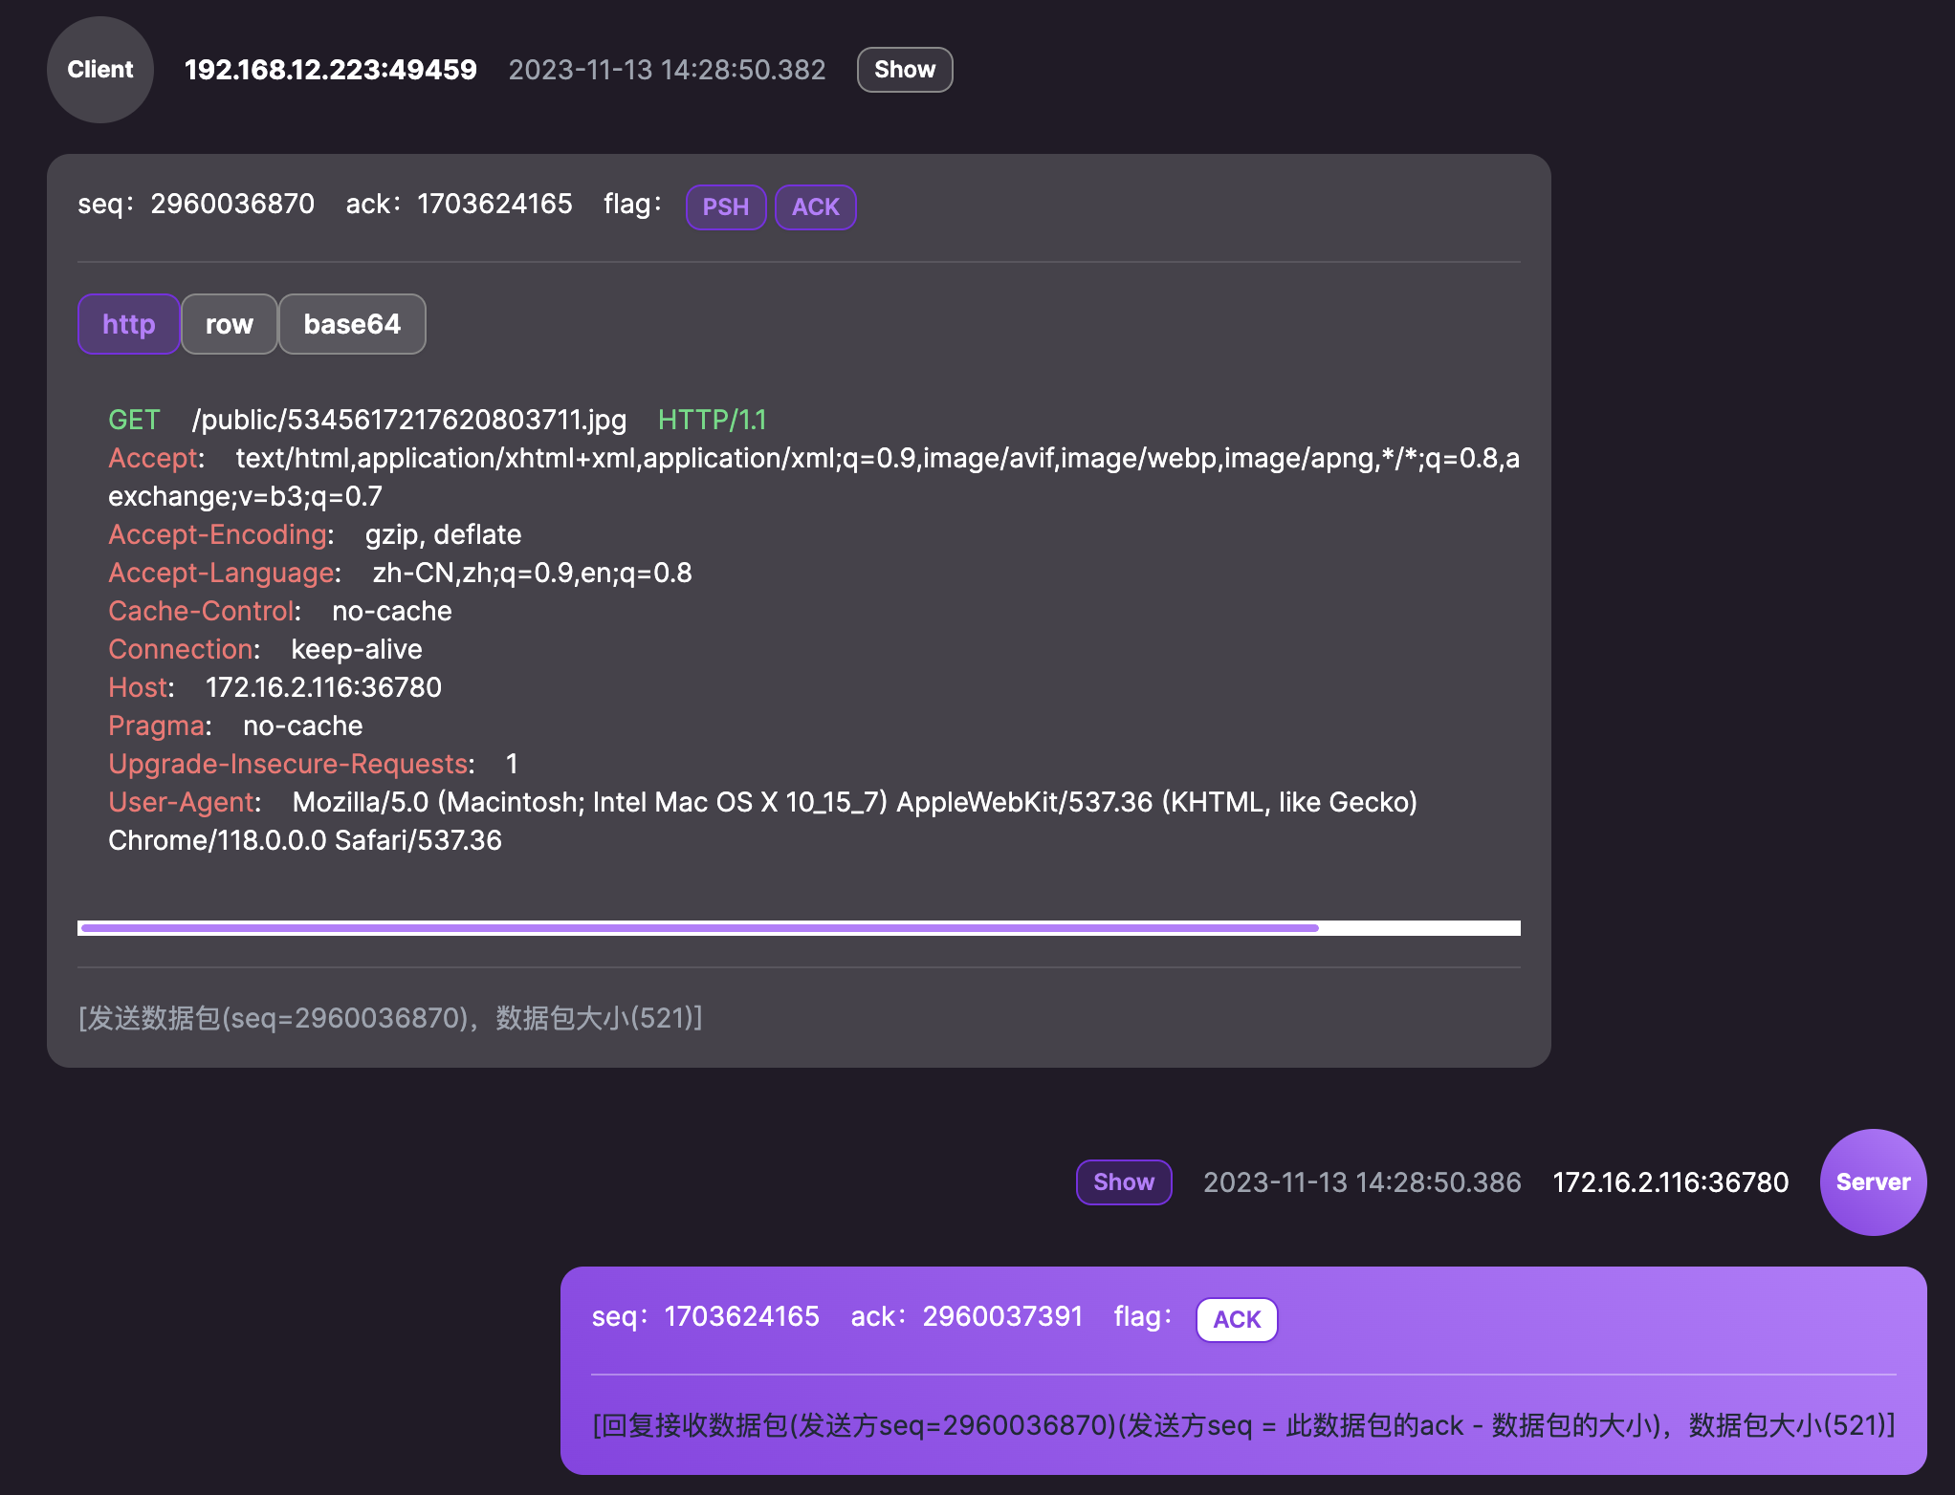This screenshot has width=1955, height=1495.
Task: Click the Host header name
Action: pos(138,687)
